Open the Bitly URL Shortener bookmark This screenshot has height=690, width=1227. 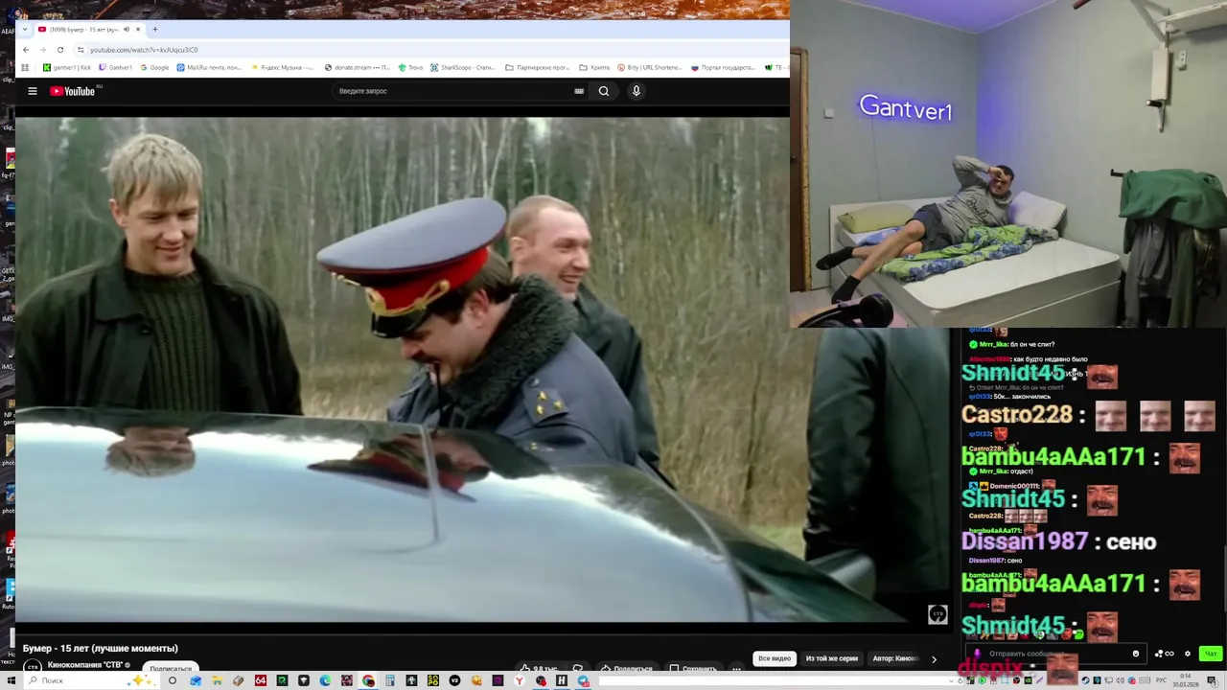click(x=650, y=68)
